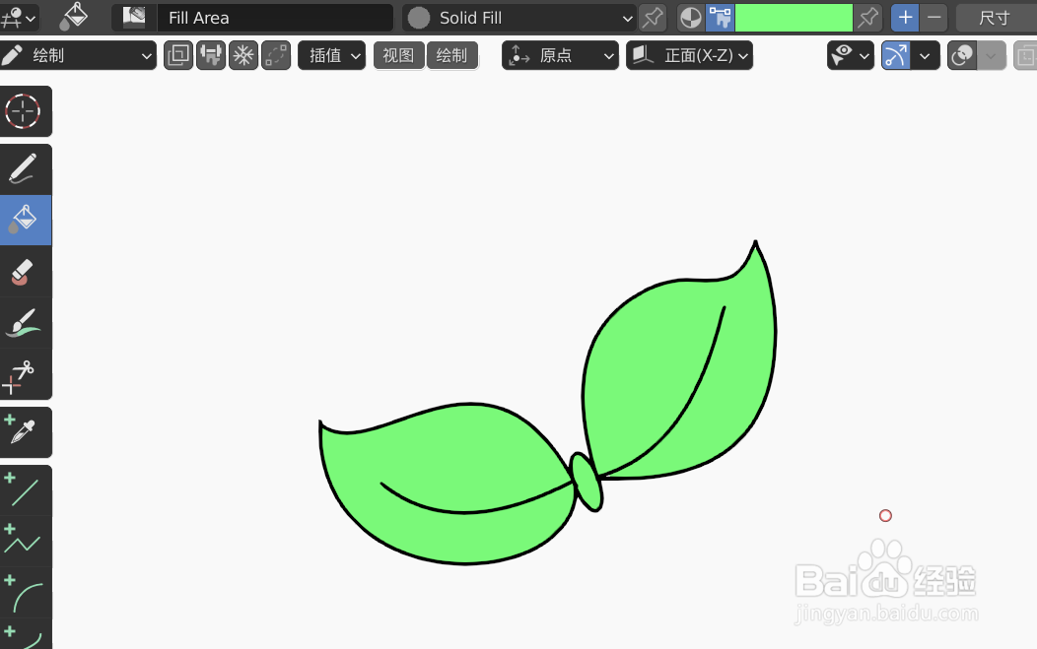Activate the Erase tool

coord(27,271)
